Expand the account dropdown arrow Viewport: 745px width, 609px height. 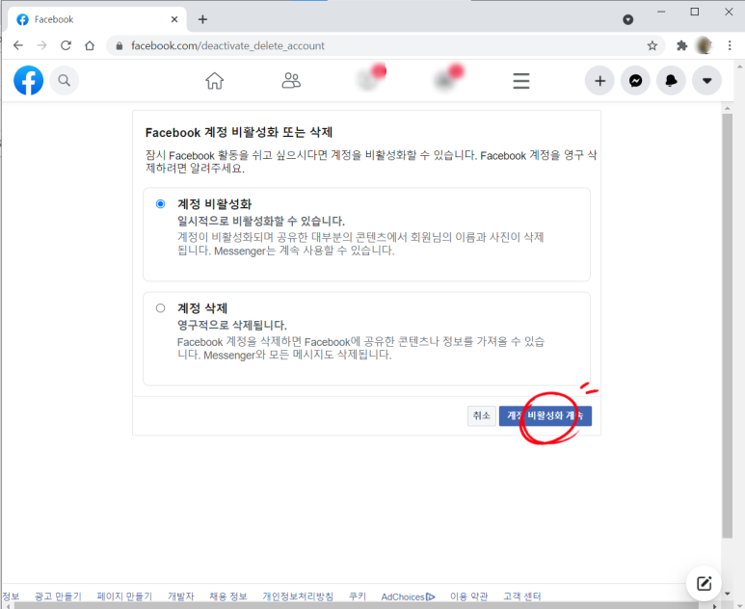[x=707, y=81]
